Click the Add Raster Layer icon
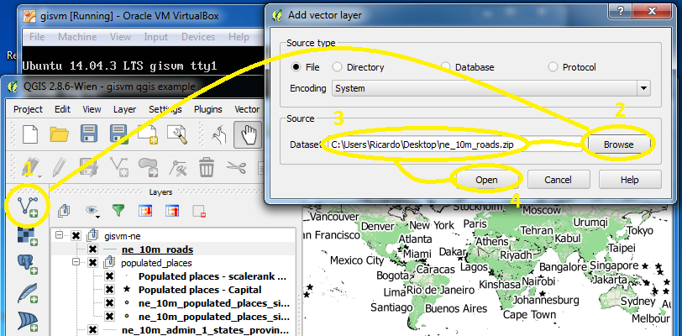 click(x=27, y=235)
